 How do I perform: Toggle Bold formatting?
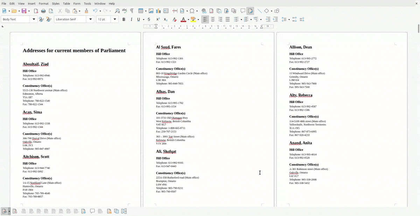pos(124,20)
